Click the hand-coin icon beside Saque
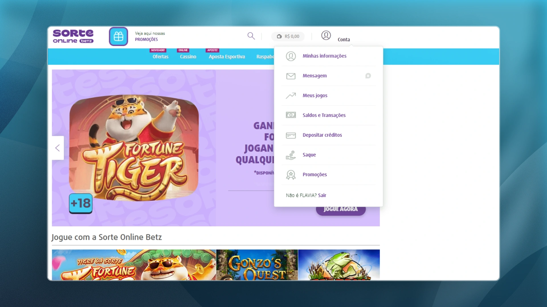This screenshot has width=547, height=307. (x=291, y=155)
